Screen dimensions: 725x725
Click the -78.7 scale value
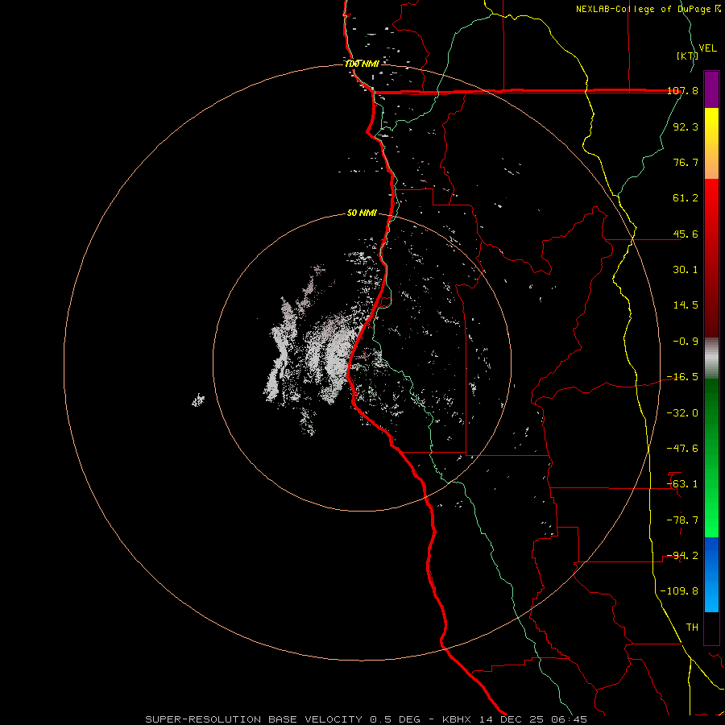click(x=682, y=520)
